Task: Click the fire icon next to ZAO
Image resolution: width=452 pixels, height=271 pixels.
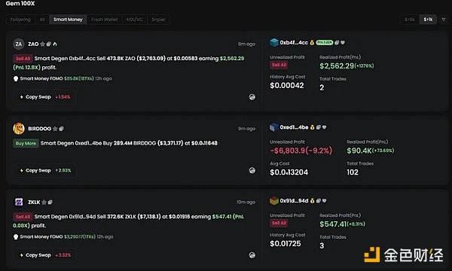Action: (55, 44)
